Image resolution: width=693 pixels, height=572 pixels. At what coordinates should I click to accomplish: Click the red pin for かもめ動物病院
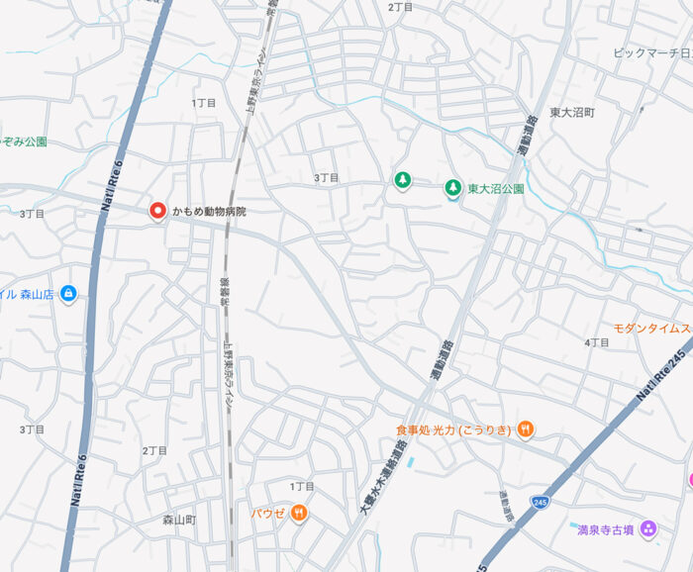pos(157,211)
